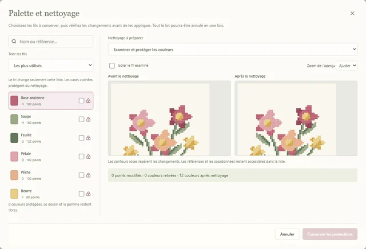This screenshot has height=249, width=366.
Task: Click the lock icon for Sauge
Action: click(88, 119)
